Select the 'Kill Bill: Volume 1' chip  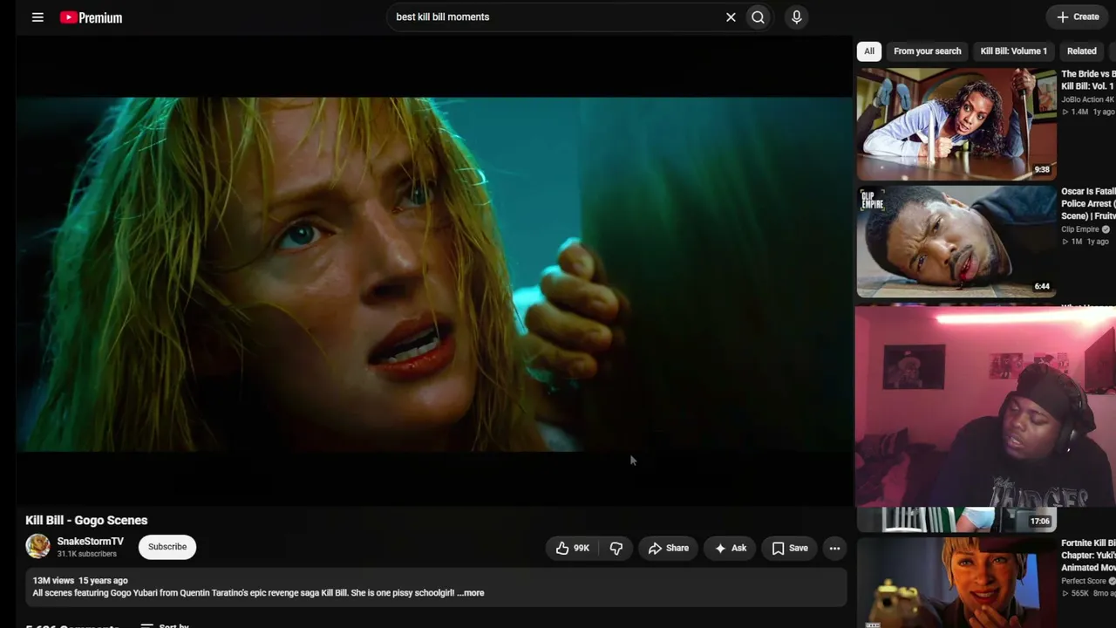click(1013, 51)
